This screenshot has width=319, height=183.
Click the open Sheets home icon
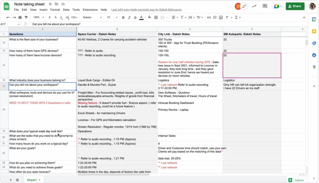click(x=7, y=6)
